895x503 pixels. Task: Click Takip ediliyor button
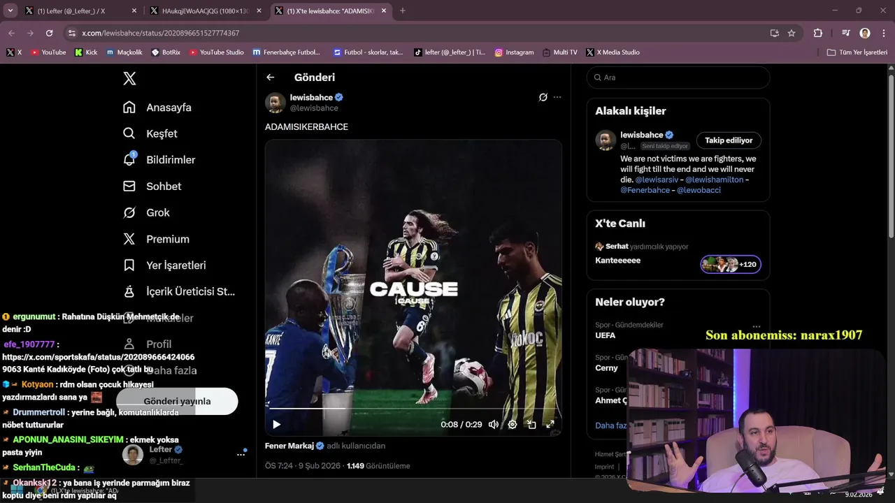[729, 140]
